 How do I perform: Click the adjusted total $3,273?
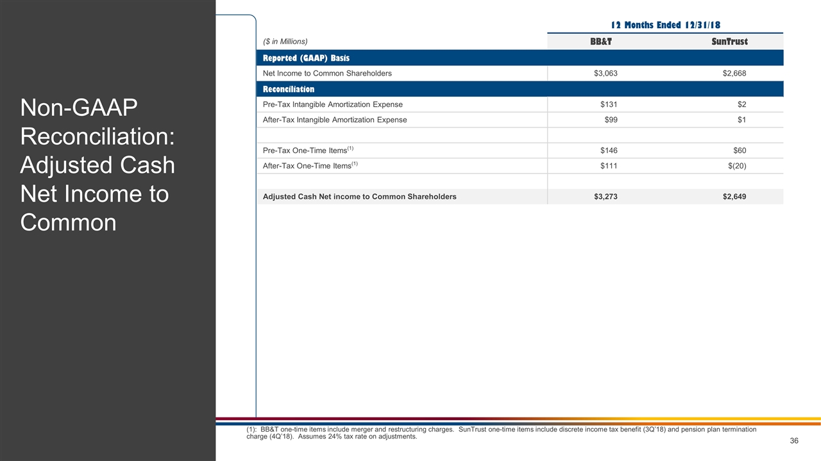[605, 197]
